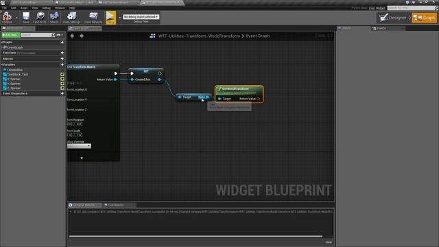Click the yellow Play toolbar button
Viewport: 439px width, 247px height.
tap(111, 17)
